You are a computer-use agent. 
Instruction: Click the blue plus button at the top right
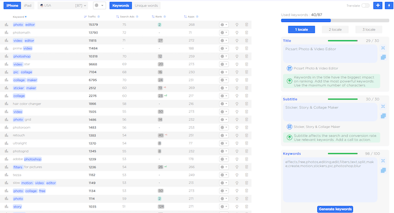(378, 6)
